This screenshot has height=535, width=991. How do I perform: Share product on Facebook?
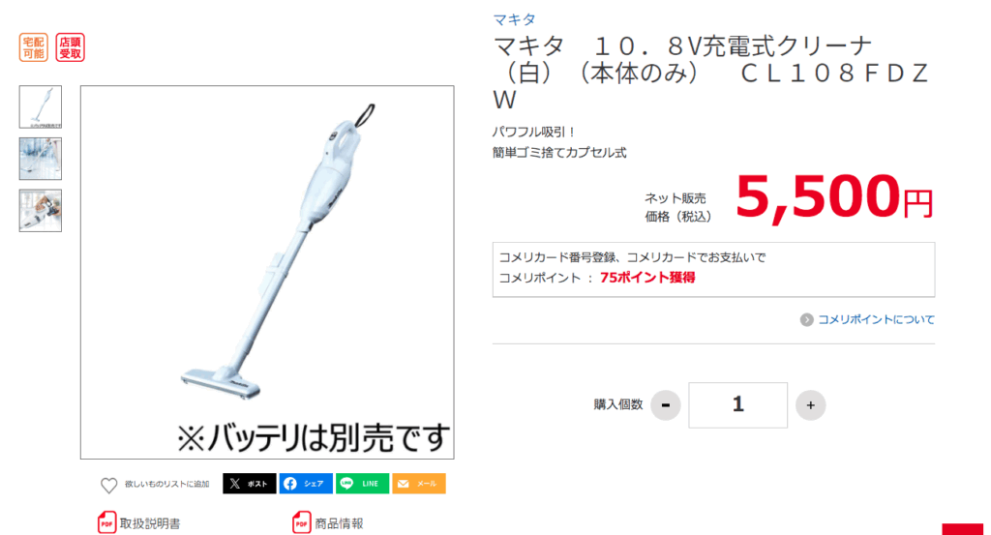click(x=306, y=484)
